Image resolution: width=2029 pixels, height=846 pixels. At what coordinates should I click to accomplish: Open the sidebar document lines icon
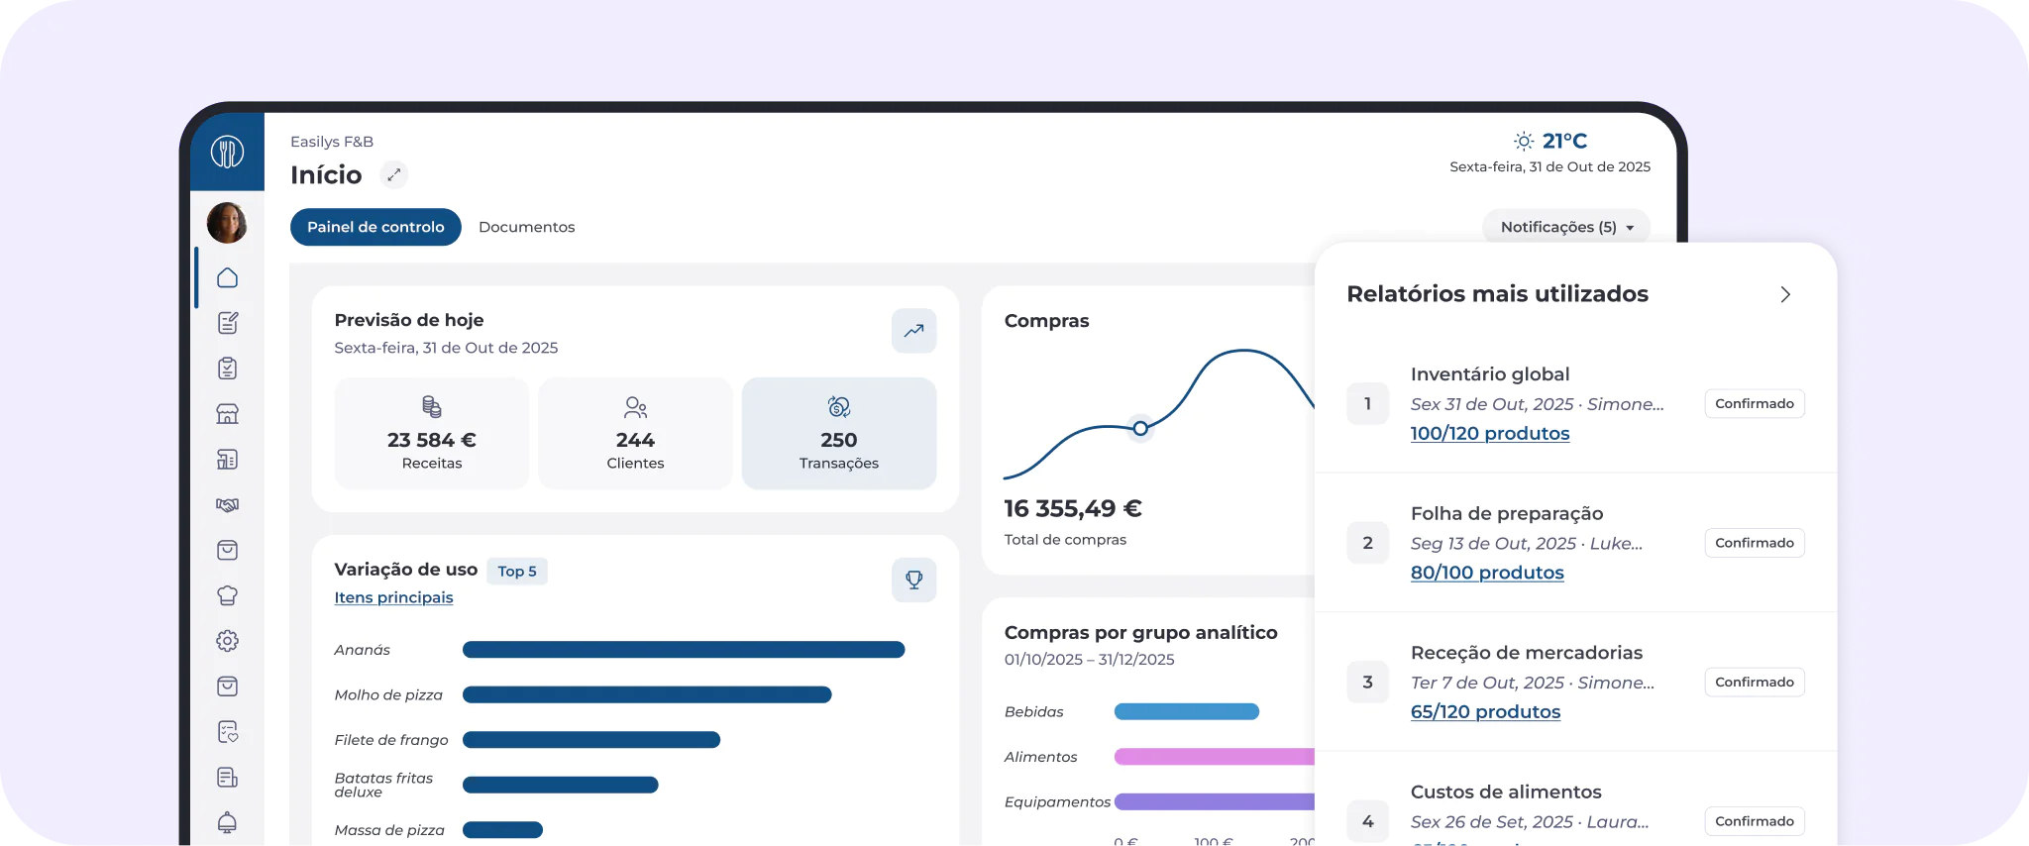[x=227, y=778]
